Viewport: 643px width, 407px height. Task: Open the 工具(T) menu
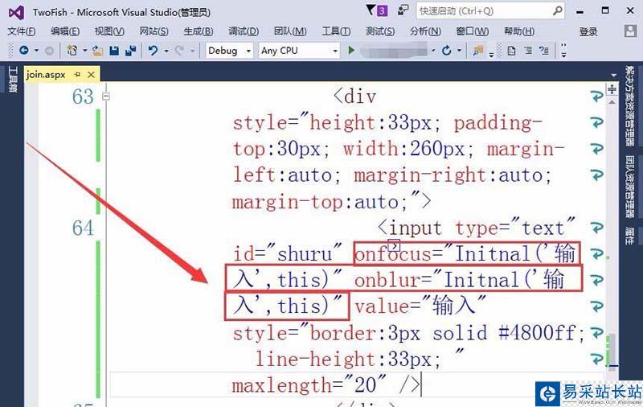pyautogui.click(x=336, y=31)
